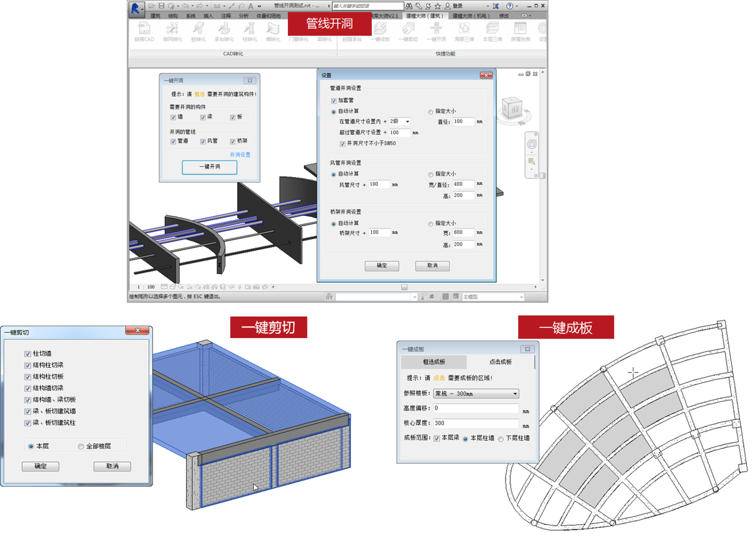Open the 参照楼板 常规 - 300mm dropdown
This screenshot has height=541, width=756.
tap(476, 394)
